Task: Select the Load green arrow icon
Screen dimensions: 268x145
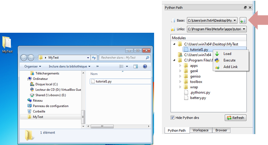Action: point(217,54)
